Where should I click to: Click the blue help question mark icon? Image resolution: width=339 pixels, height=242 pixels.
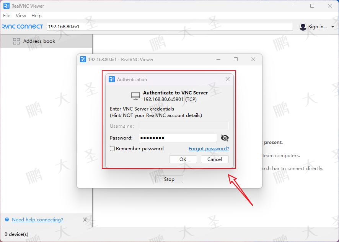(x=7, y=219)
